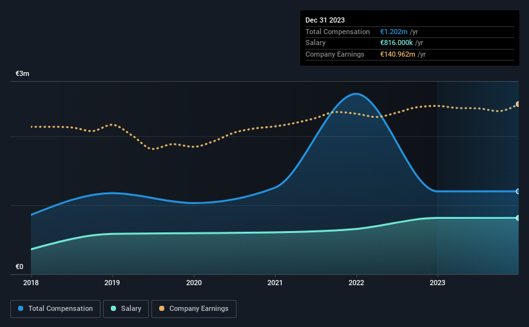
Task: Click the blue Total Compensation legend dot
Action: [x=21, y=308]
